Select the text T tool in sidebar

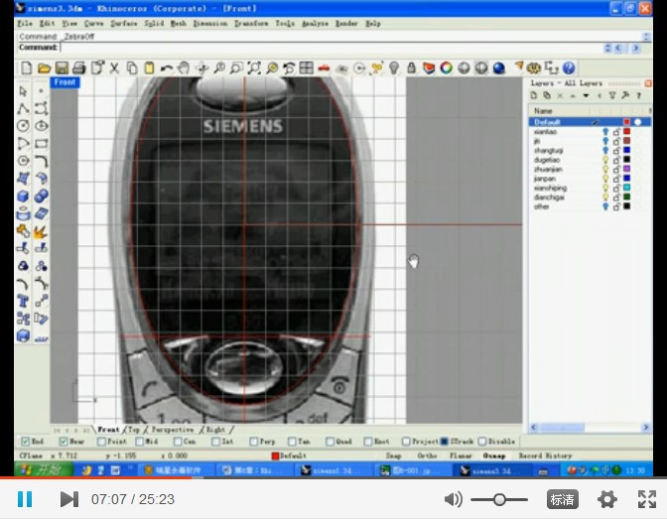click(x=23, y=302)
